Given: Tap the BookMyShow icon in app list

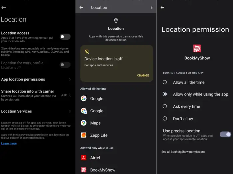Looking at the screenshot, I should click(x=84, y=170).
